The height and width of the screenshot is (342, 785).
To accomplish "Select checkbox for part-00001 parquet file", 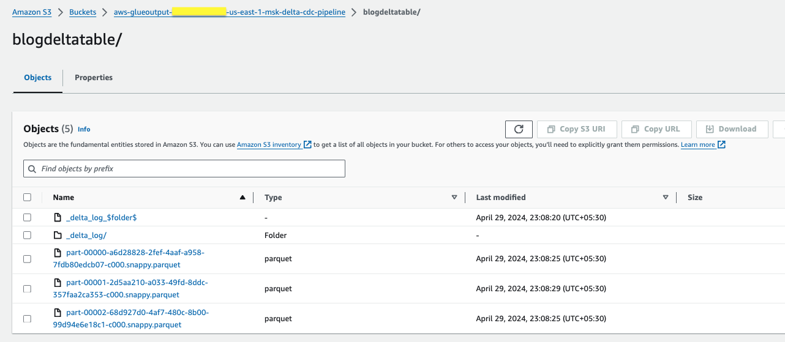I will 27,289.
